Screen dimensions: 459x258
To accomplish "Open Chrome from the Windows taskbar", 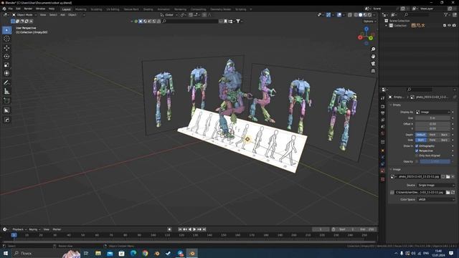I will point(145,253).
